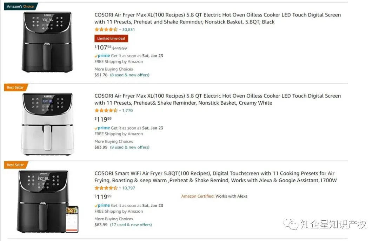
Task: Click the white air fryer product image
Action: coord(48,124)
